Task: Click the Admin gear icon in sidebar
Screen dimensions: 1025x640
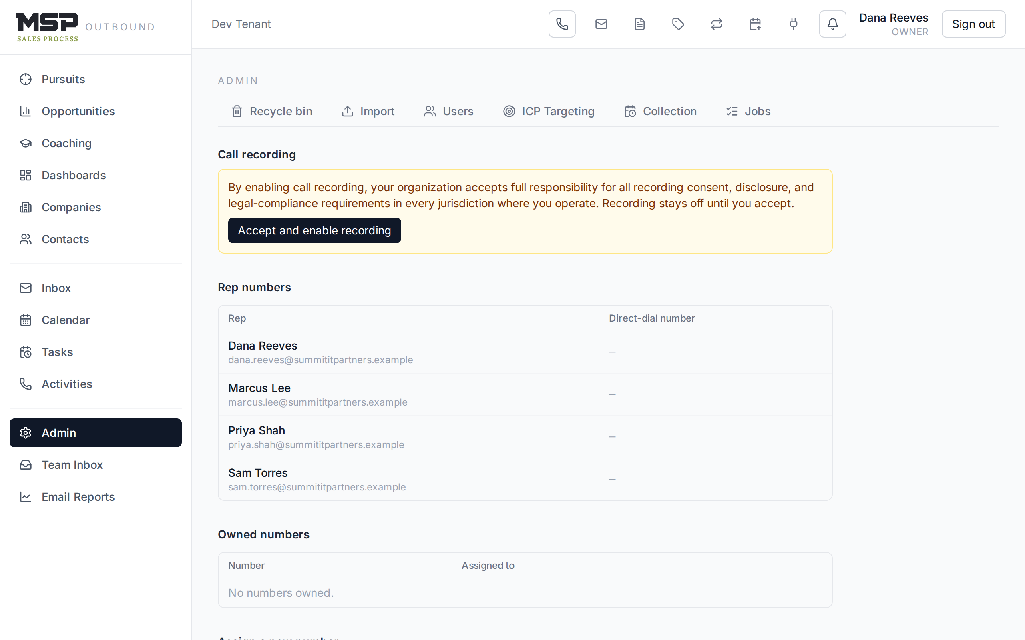Action: (x=26, y=432)
